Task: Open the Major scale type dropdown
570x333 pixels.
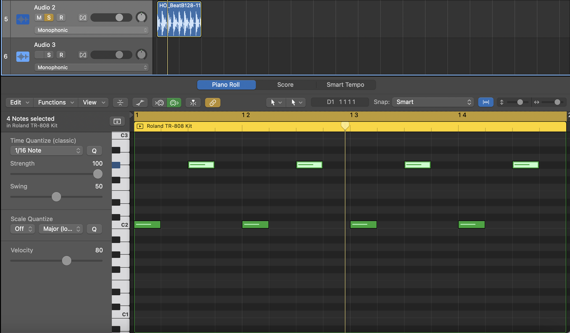Action: coord(60,229)
